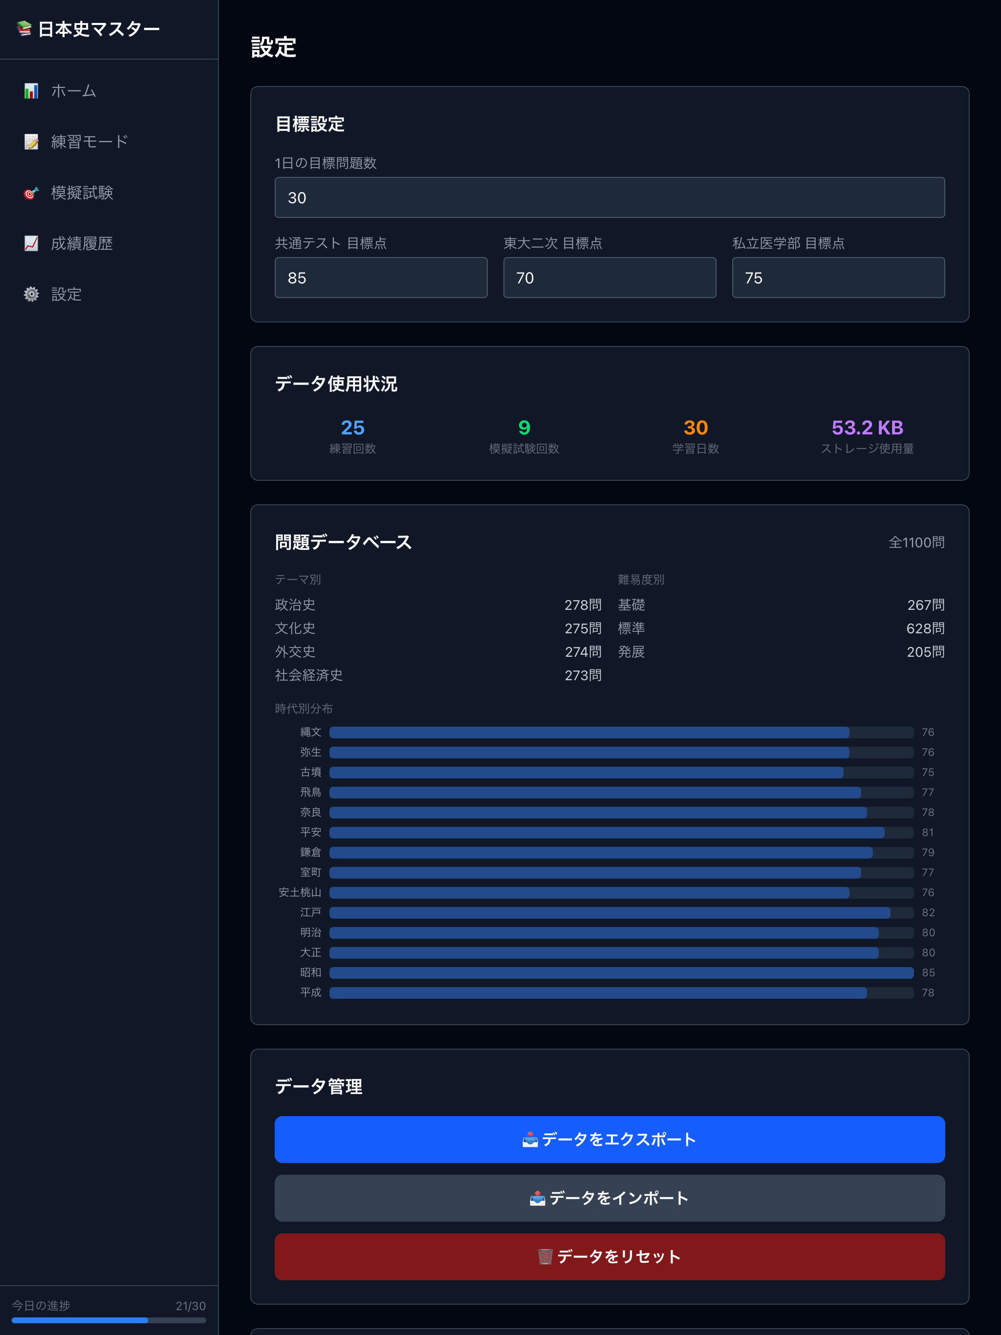Click the 今日の進捗 progress bar

(x=109, y=1320)
